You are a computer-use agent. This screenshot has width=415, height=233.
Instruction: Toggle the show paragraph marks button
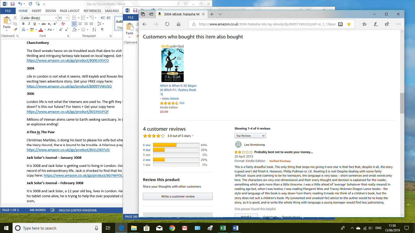click(102, 30)
